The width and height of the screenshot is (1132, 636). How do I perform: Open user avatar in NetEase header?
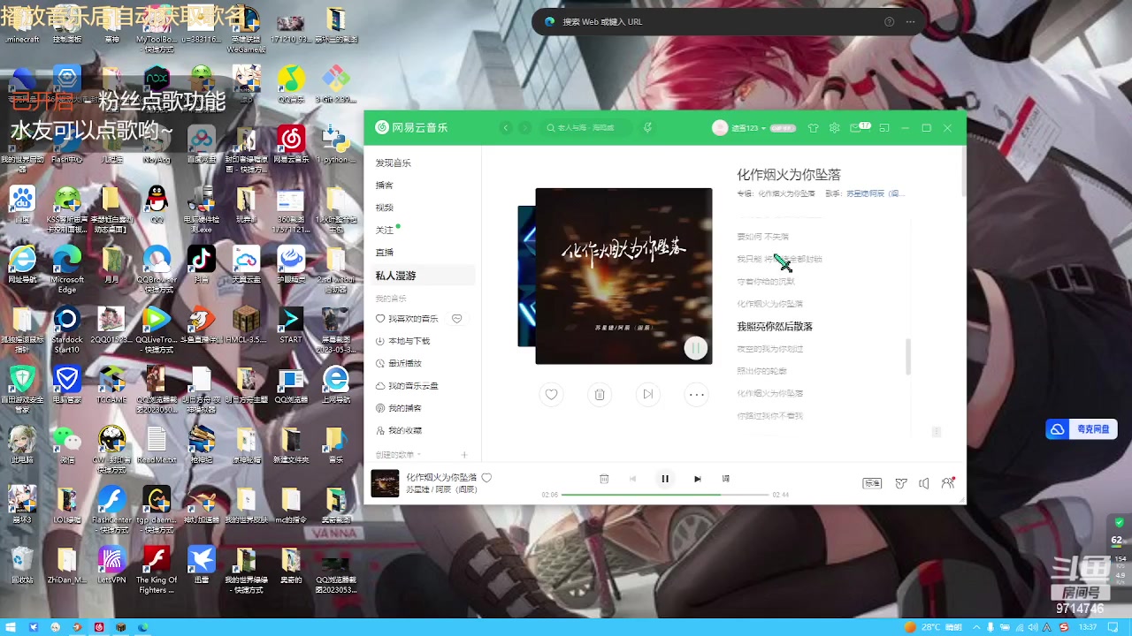pos(720,128)
